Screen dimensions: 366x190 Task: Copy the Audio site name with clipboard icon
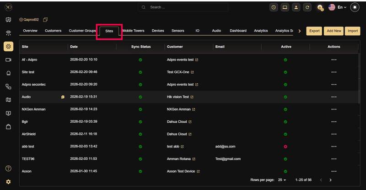click(x=63, y=97)
